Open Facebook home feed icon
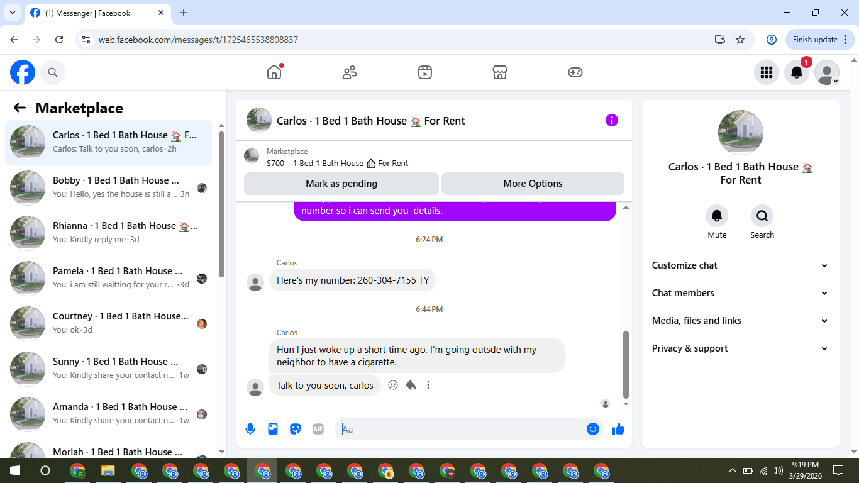Image resolution: width=859 pixels, height=483 pixels. pyautogui.click(x=274, y=72)
